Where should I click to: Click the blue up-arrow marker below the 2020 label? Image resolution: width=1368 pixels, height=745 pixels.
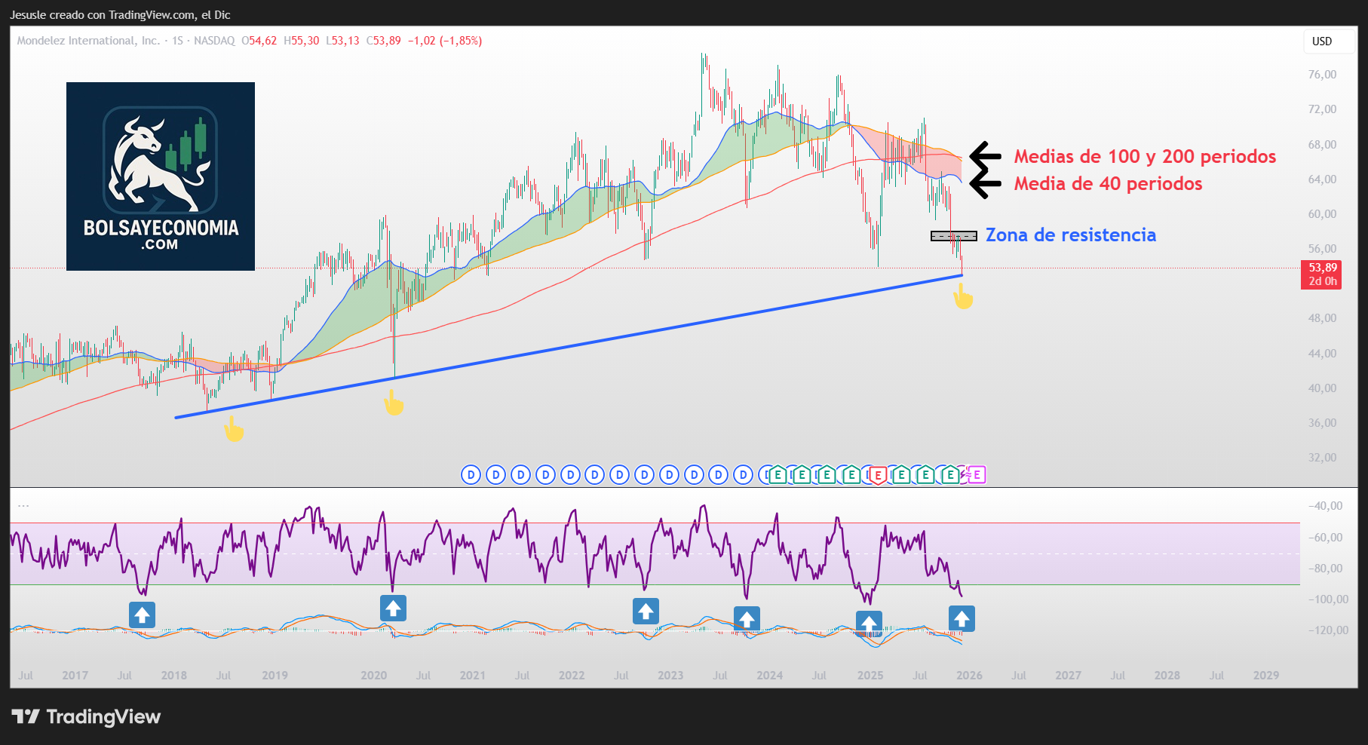click(x=393, y=609)
